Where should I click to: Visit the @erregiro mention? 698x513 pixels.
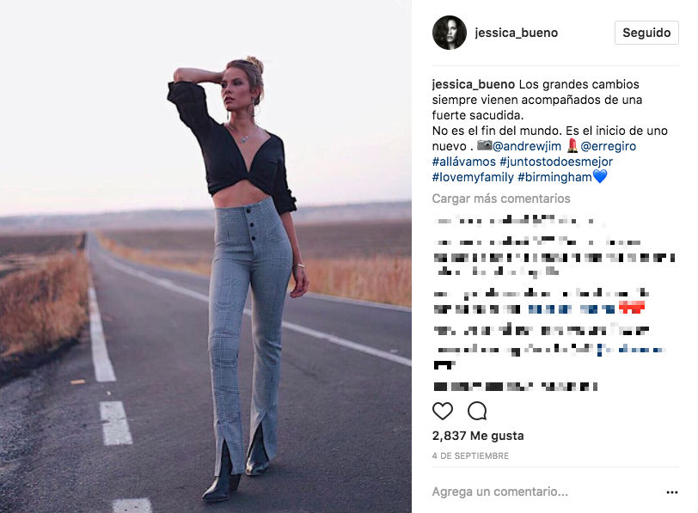pos(608,146)
